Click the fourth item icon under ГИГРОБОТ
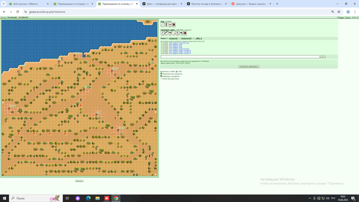 pyautogui.click(x=174, y=33)
